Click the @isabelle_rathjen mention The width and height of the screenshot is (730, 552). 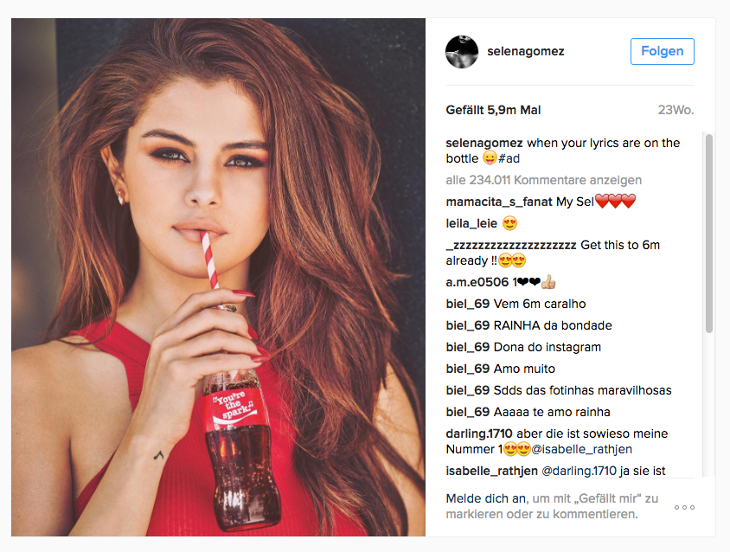click(581, 449)
